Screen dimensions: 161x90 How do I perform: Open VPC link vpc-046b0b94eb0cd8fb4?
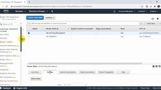(x=150, y=33)
